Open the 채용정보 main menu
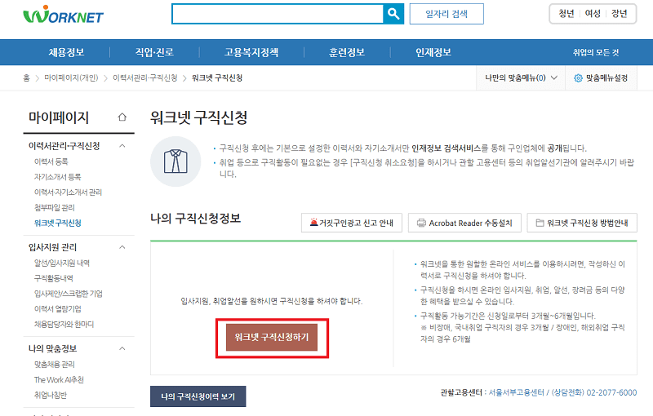Screen dimensions: 653x416 pos(66,52)
